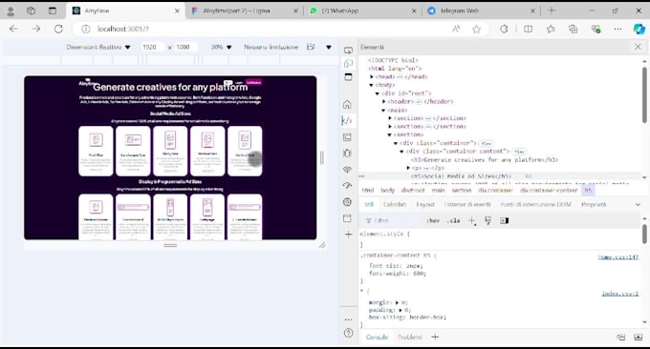Open the Browser essentials icon
The width and height of the screenshot is (650, 349).
point(596,29)
